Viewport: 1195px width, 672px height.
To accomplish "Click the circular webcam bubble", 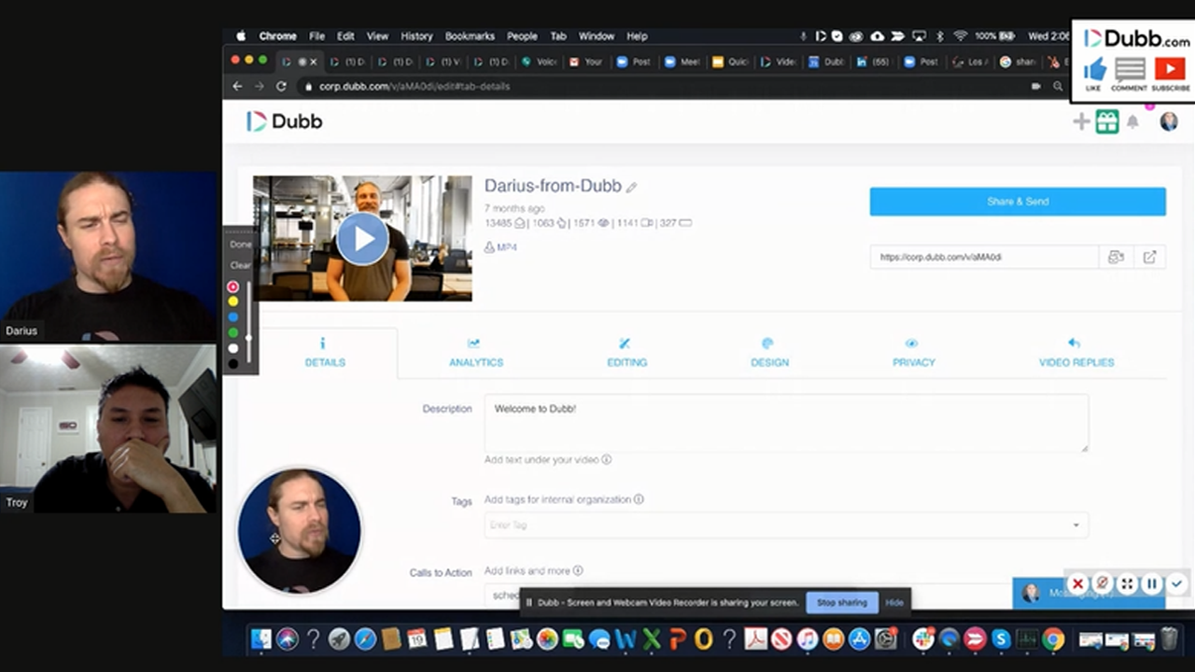I will 300,530.
